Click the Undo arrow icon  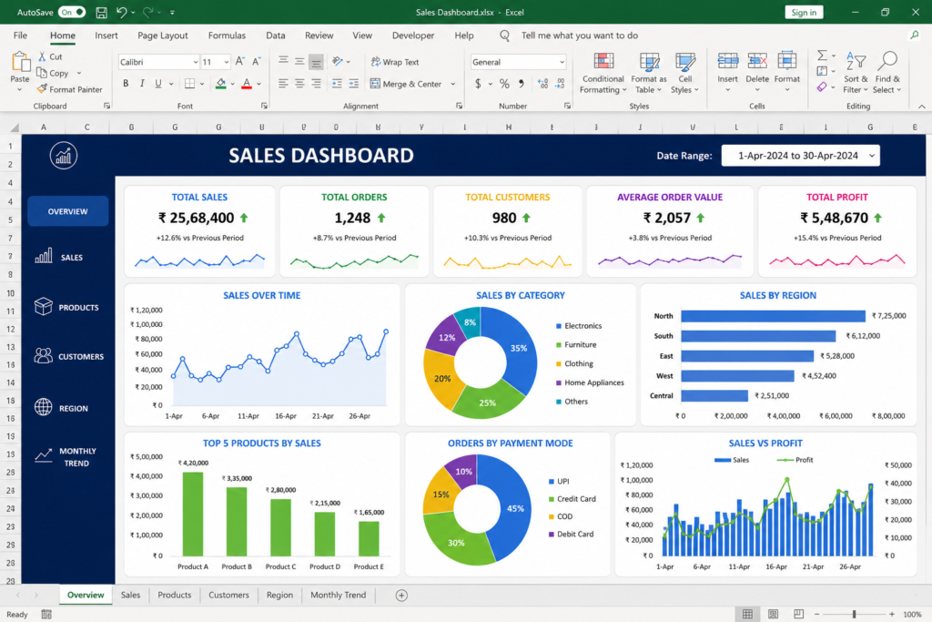121,12
